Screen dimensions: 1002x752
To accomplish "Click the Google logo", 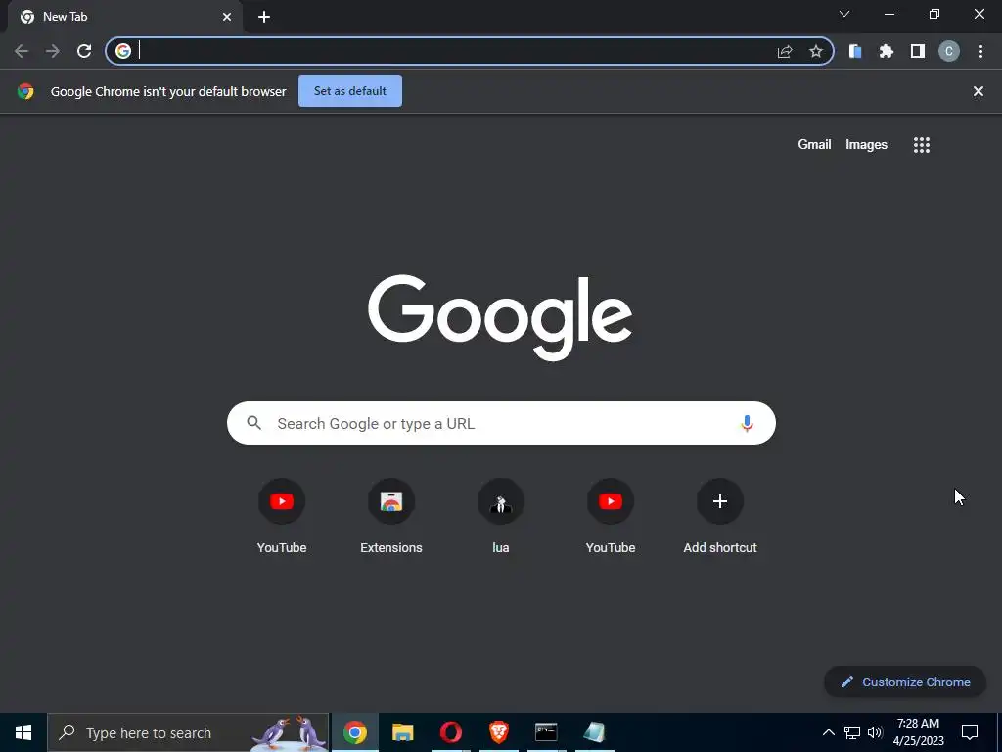I will [500, 317].
